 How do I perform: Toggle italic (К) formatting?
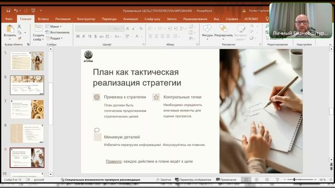click(x=84, y=37)
